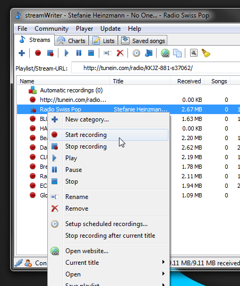
Task: Sort by the Songs column header
Action: pyautogui.click(x=217, y=81)
